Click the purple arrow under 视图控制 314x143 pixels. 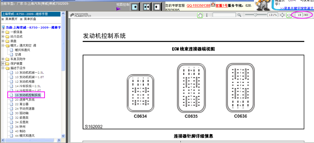point(118,9)
